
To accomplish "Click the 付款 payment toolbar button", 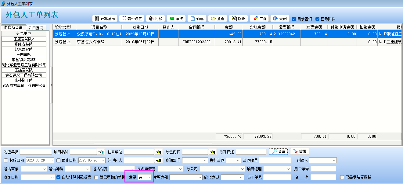I will (x=155, y=19).
